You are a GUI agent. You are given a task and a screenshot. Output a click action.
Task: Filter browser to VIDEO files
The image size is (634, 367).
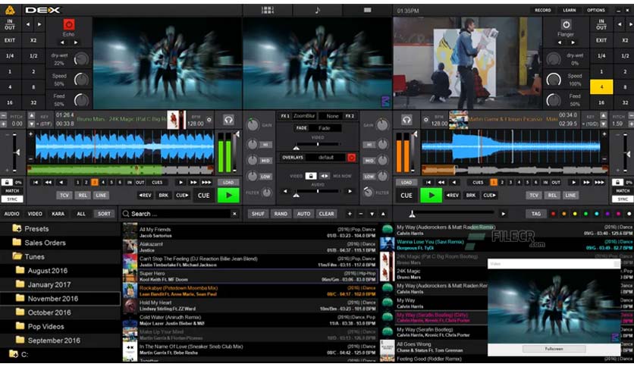pyautogui.click(x=35, y=214)
